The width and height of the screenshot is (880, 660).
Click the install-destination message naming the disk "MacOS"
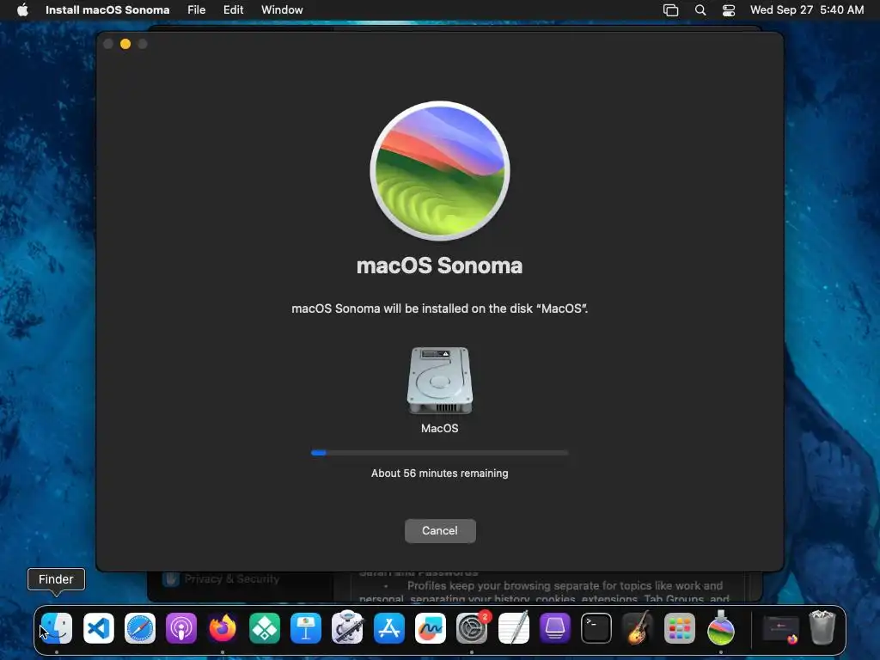point(440,309)
